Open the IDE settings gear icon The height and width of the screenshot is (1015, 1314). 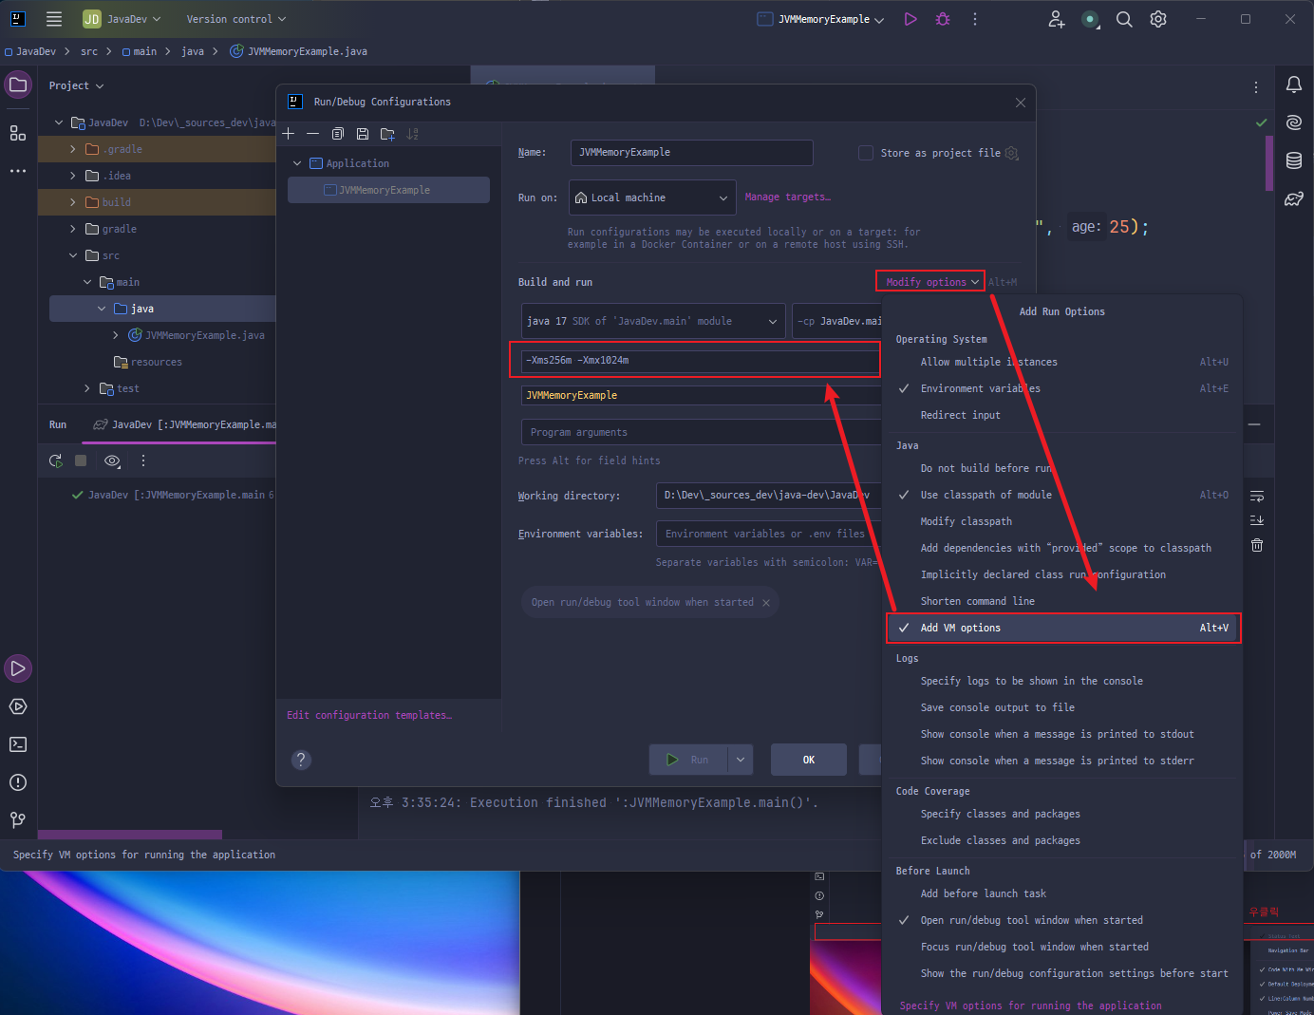click(1158, 19)
